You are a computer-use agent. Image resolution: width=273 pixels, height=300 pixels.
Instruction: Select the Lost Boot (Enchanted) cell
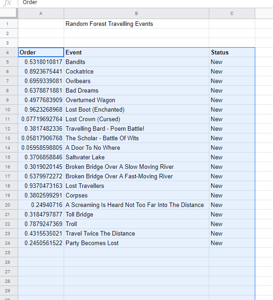(x=136, y=110)
